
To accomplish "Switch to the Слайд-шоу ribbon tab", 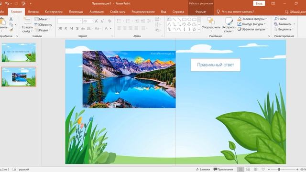I will point(118,11).
